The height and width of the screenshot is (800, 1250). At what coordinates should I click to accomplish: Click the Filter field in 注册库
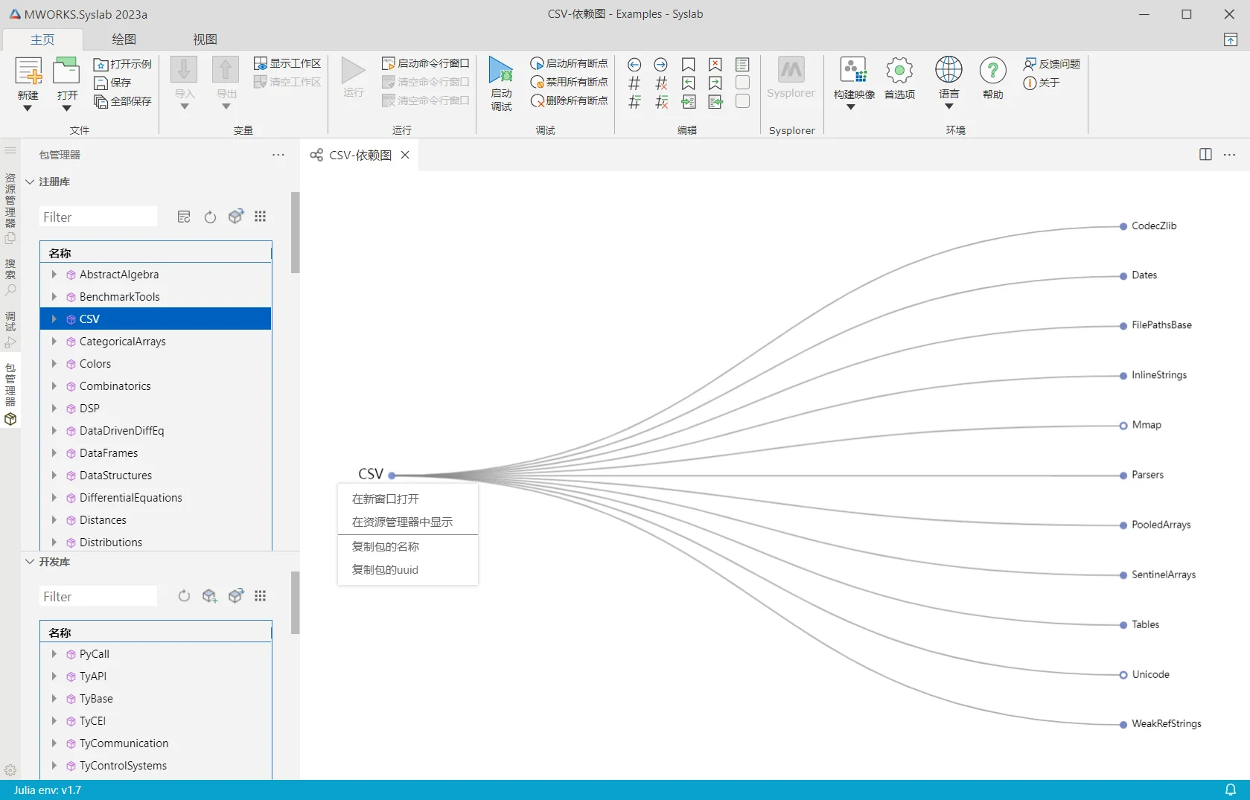tap(98, 217)
